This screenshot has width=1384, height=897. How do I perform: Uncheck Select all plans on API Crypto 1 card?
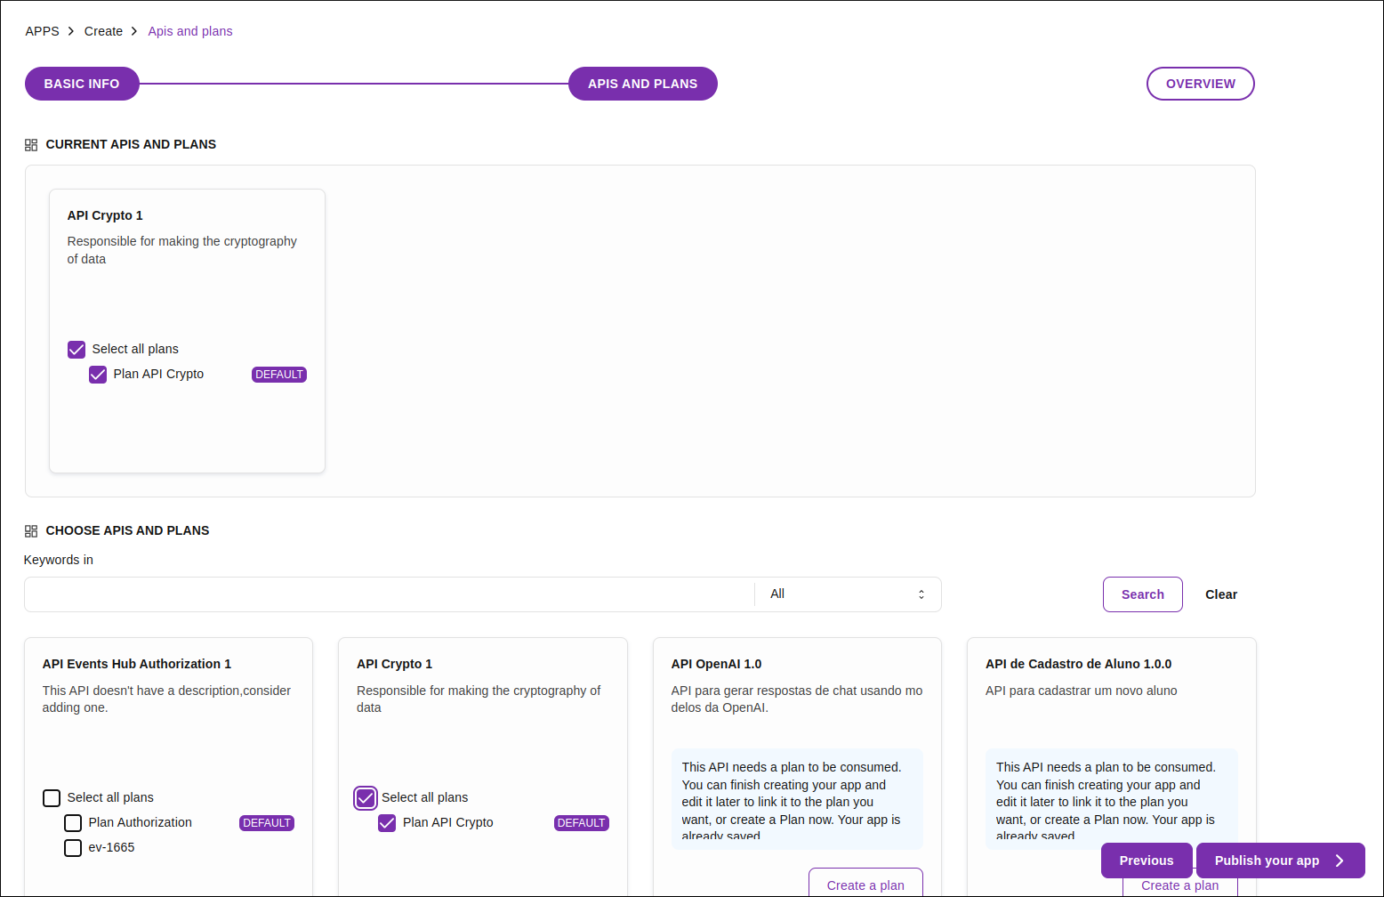[366, 798]
